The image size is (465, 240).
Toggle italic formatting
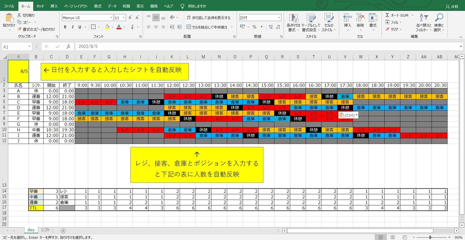(72, 27)
